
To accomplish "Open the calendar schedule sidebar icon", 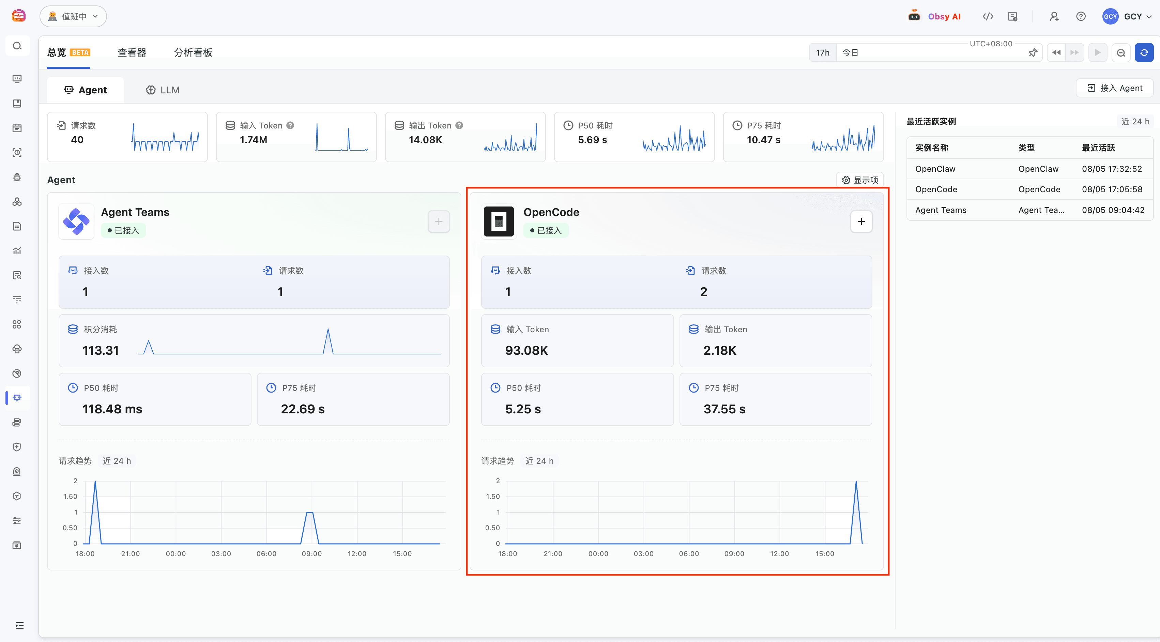I will [17, 128].
